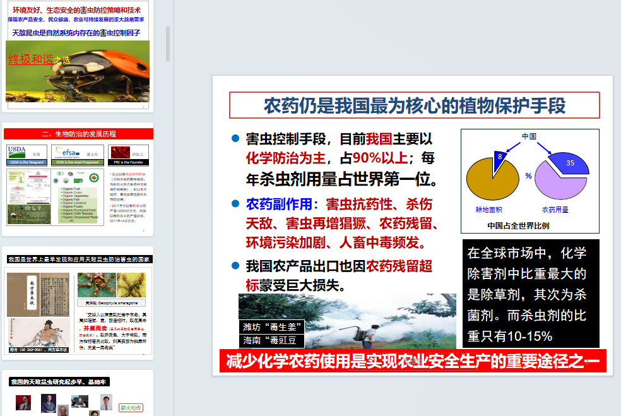Click the gold 耕地面积 pie chart
Viewport: 621px width, 416px height.
click(x=486, y=179)
